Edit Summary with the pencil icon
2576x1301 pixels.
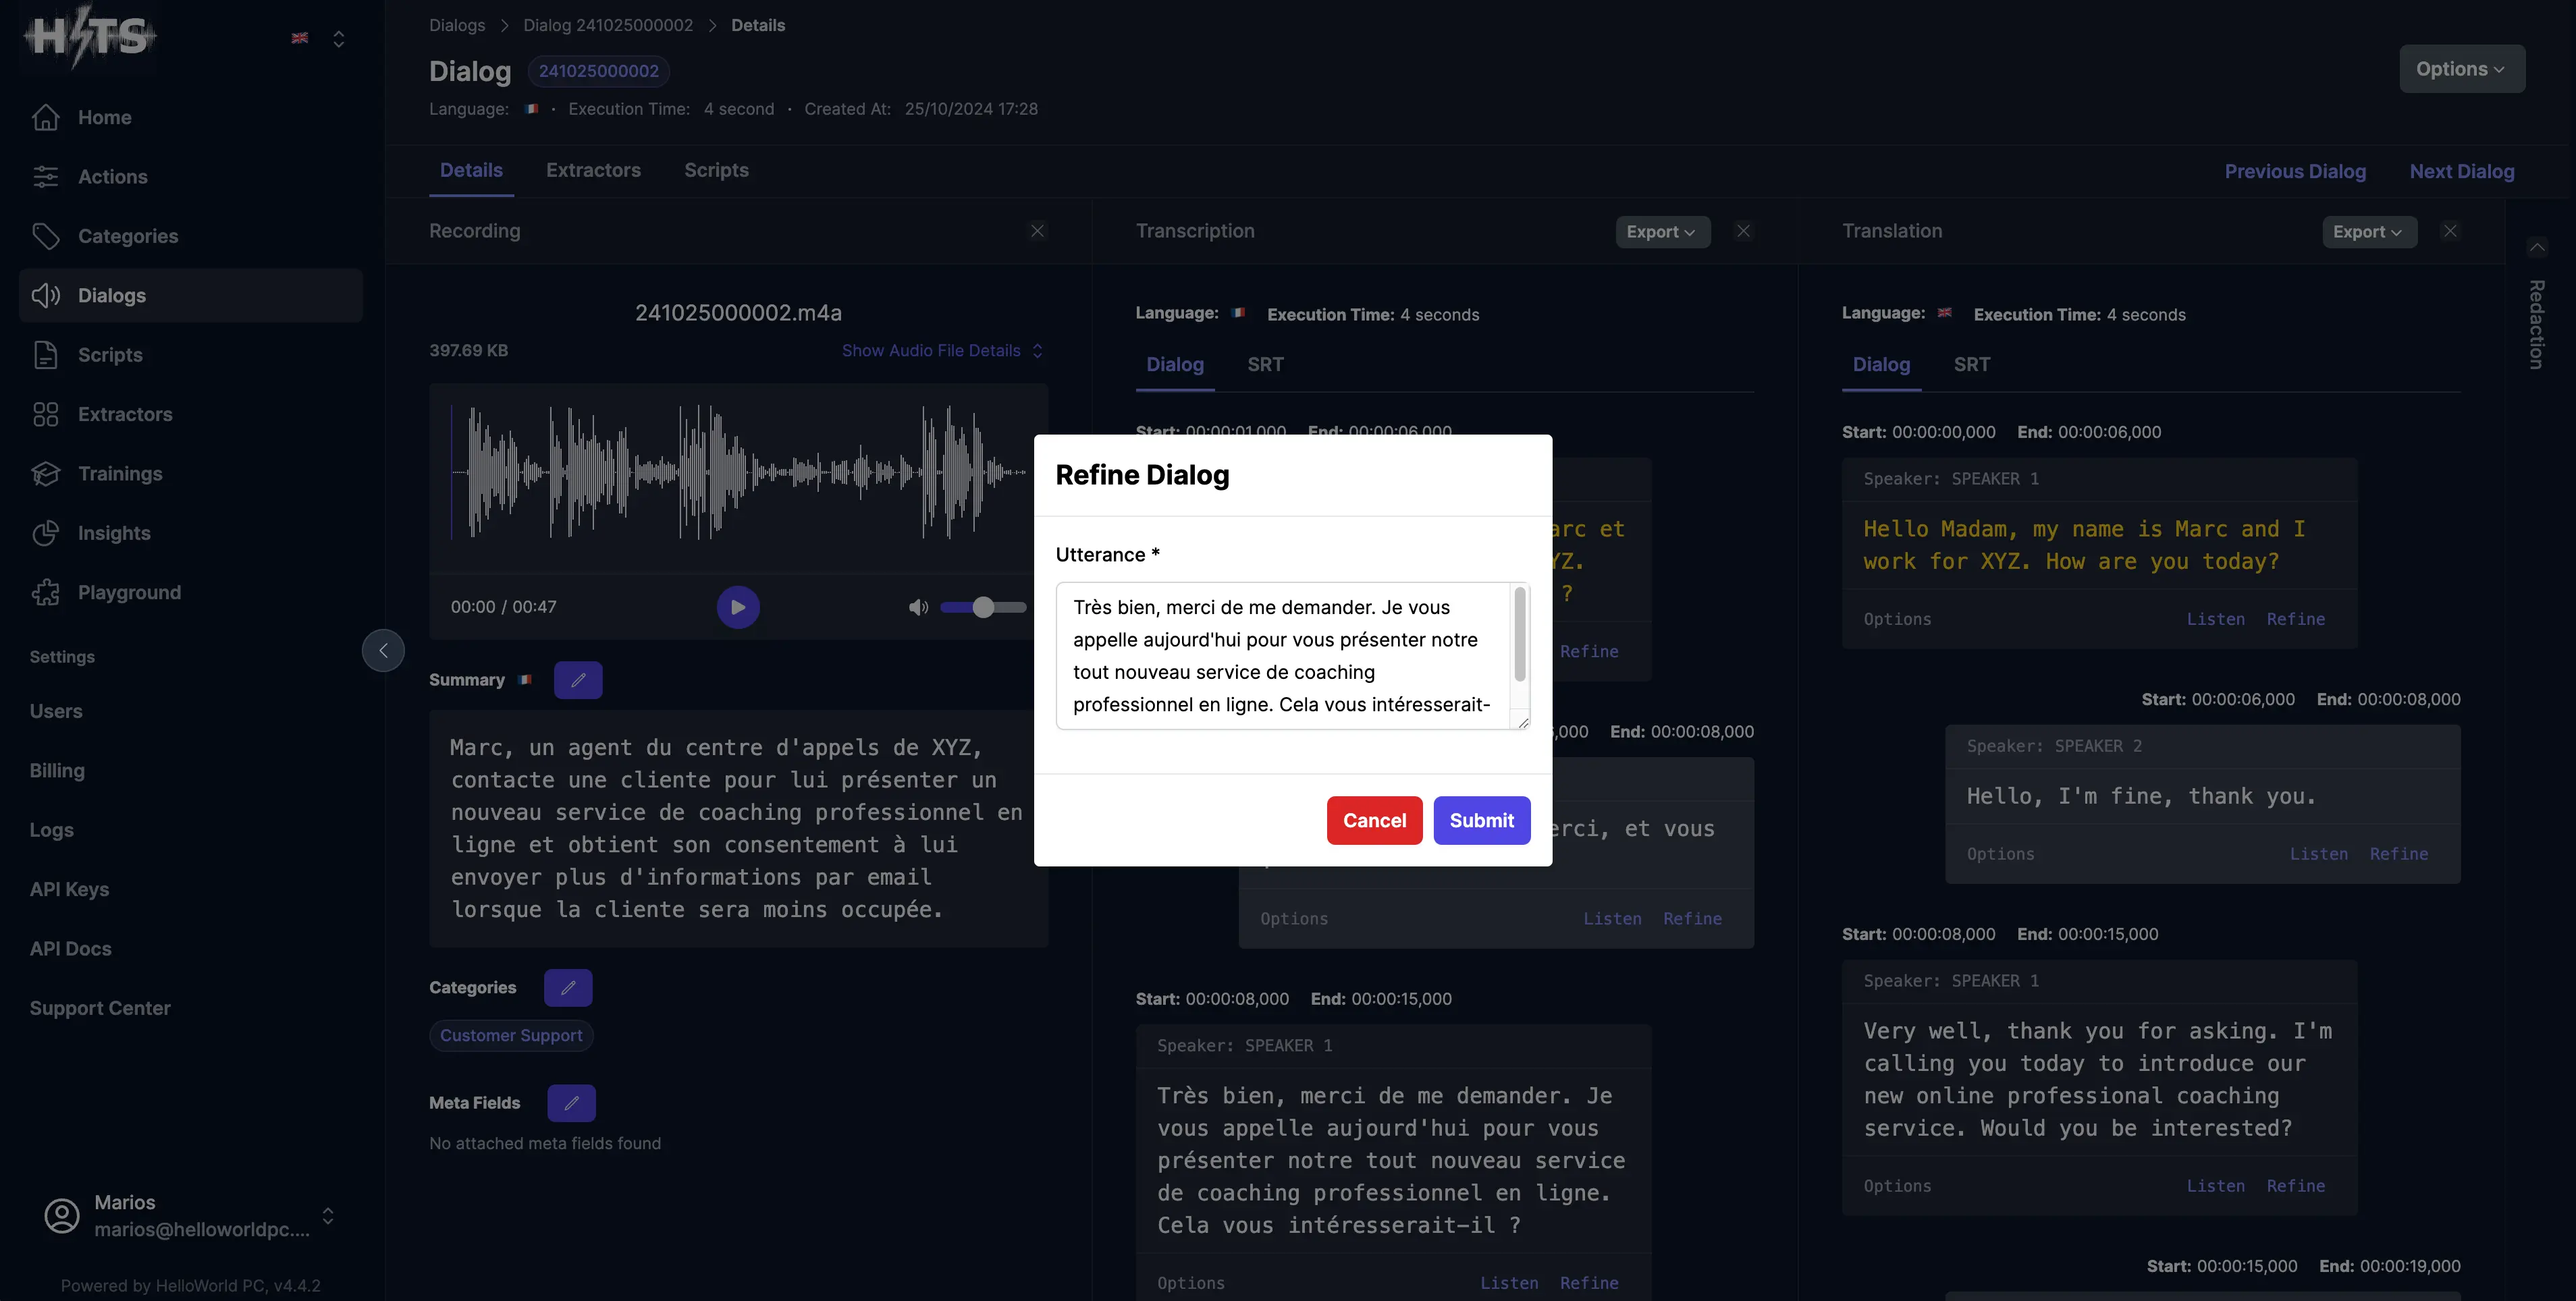point(578,680)
